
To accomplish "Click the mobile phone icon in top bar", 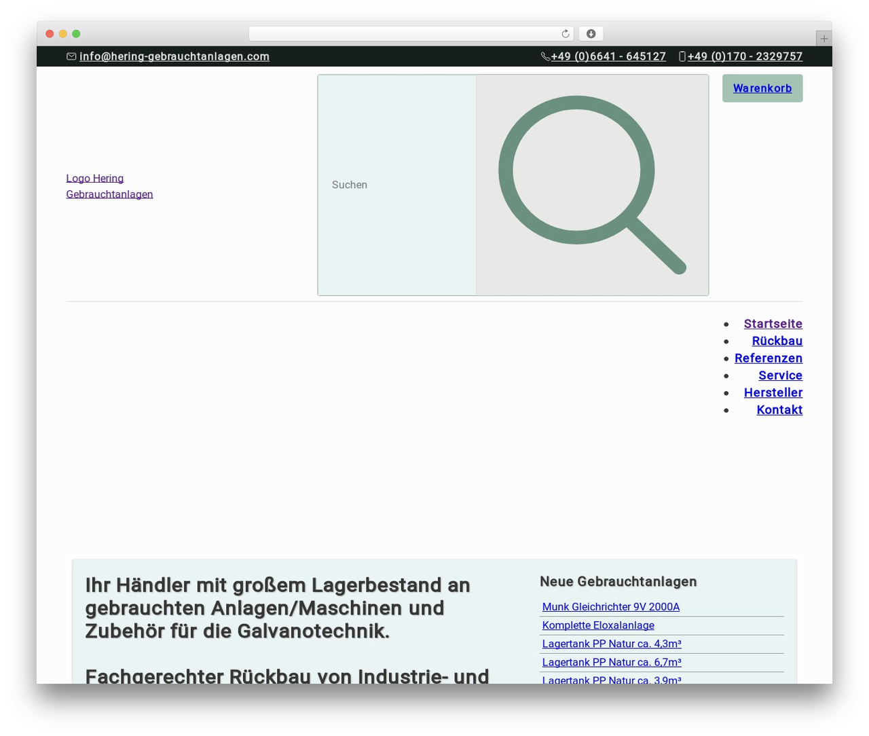I will coord(682,56).
